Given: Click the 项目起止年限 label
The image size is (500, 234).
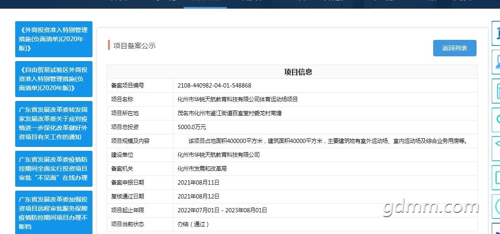Looking at the screenshot, I should [x=128, y=210].
